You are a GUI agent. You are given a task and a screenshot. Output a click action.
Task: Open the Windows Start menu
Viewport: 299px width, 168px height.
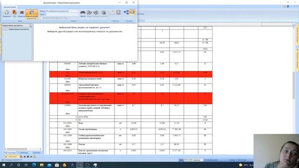pos(4,165)
